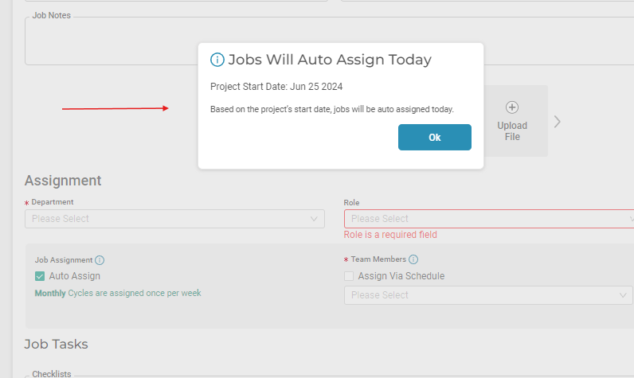
Task: Click the info icon in the dialog title
Action: pos(217,60)
